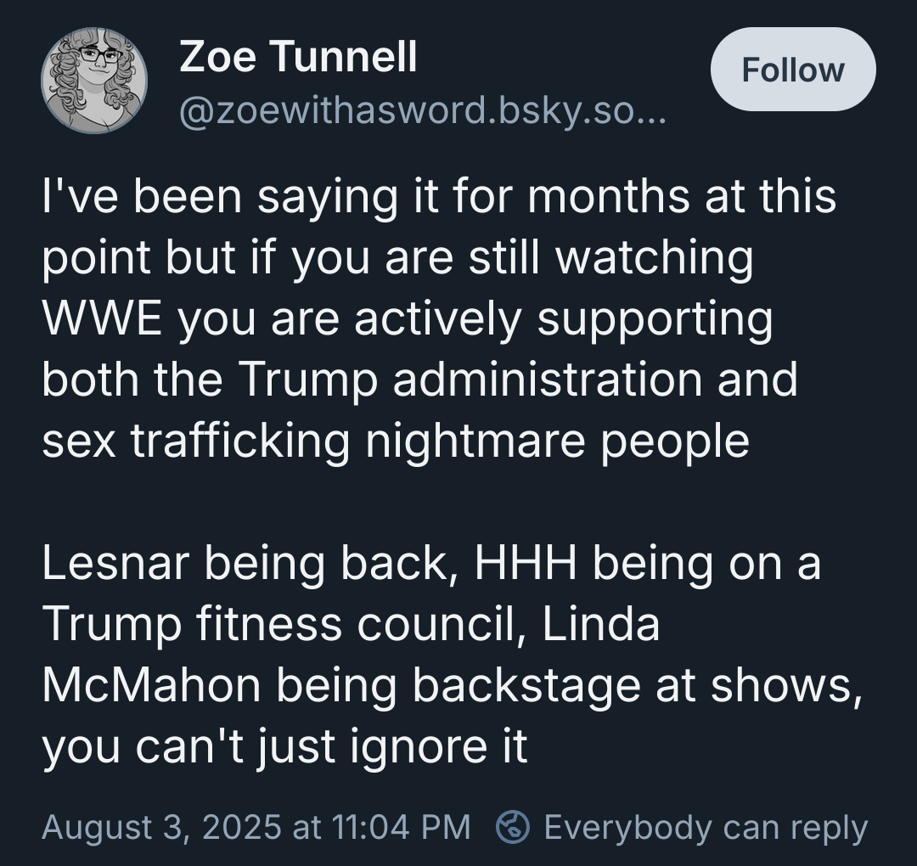
Task: Click the second paragraph about Lesnar
Action: 452,654
